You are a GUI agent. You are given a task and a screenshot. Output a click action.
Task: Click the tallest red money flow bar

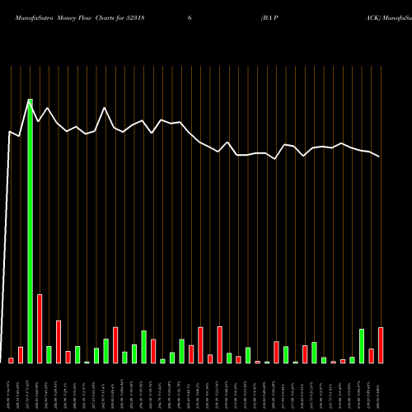40,329
